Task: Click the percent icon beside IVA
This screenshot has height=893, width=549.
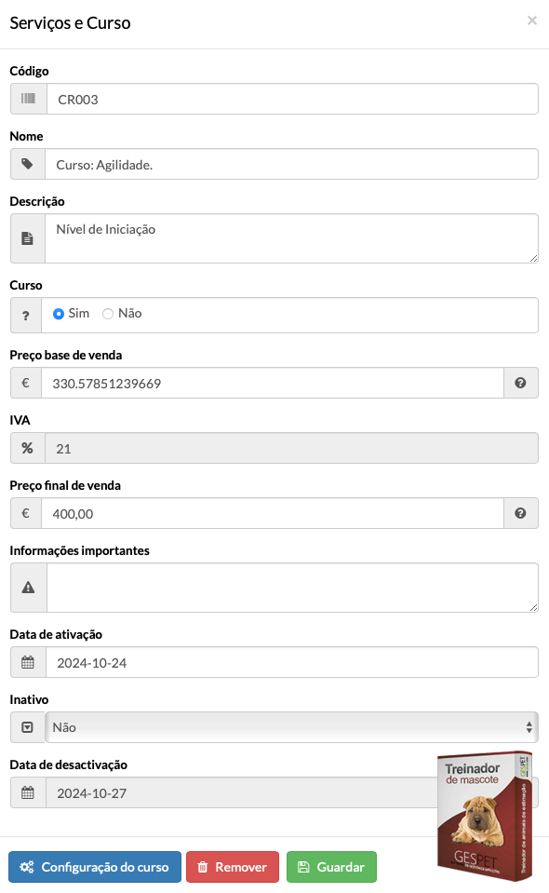Action: coord(27,448)
